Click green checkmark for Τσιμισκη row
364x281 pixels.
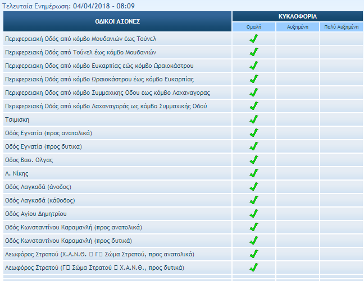(x=253, y=119)
